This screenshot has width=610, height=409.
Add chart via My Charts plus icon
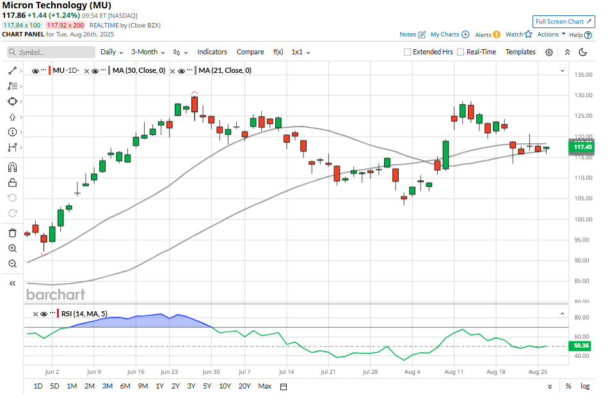point(465,34)
